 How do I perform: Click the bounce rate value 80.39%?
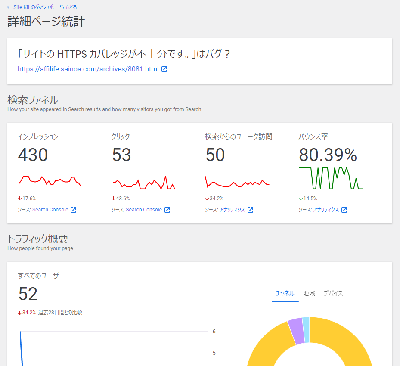click(x=328, y=155)
